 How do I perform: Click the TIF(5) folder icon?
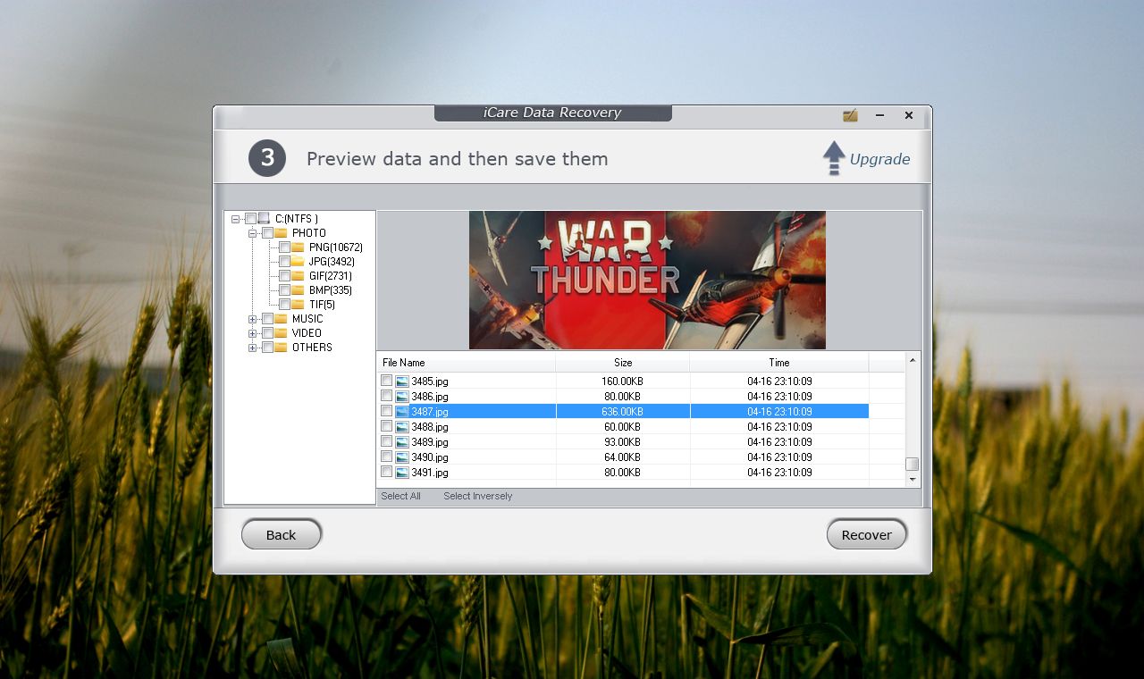tap(298, 304)
